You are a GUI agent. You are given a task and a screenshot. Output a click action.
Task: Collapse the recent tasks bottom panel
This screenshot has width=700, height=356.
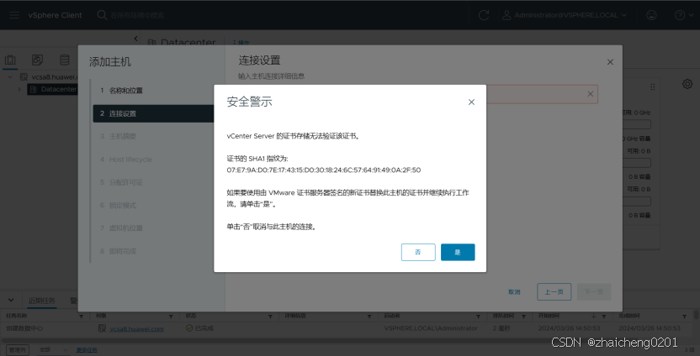pos(11,301)
